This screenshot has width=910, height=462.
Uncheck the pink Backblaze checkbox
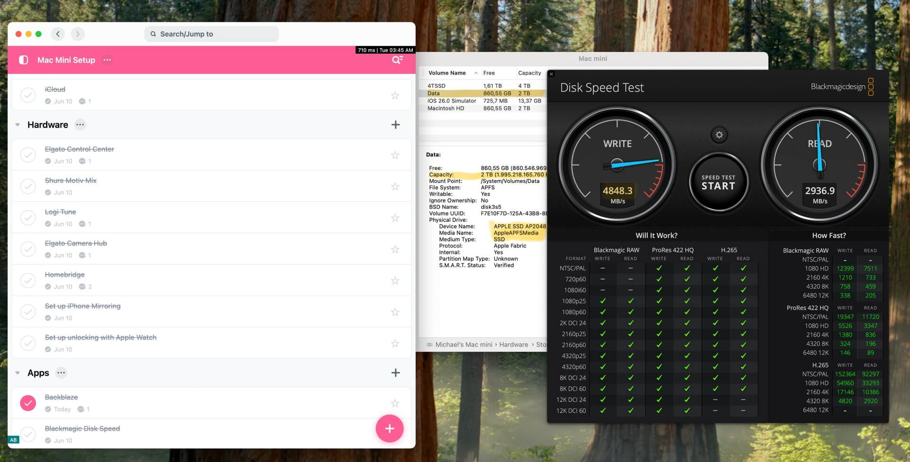click(x=28, y=403)
